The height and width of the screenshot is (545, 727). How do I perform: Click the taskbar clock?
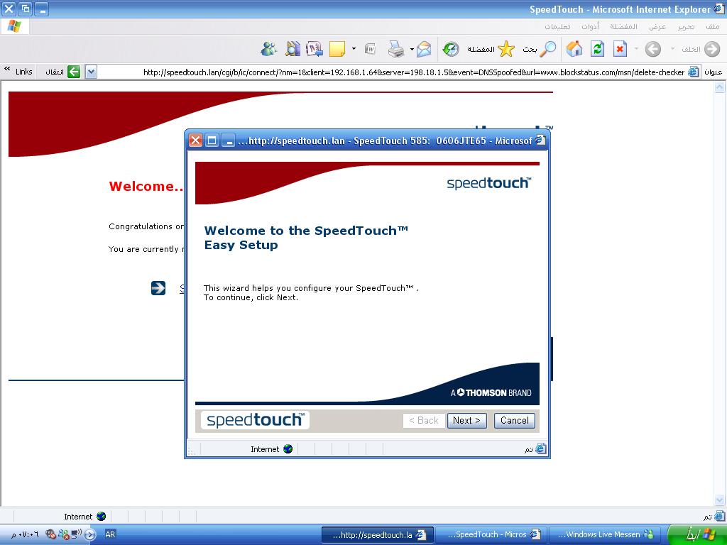click(x=25, y=534)
